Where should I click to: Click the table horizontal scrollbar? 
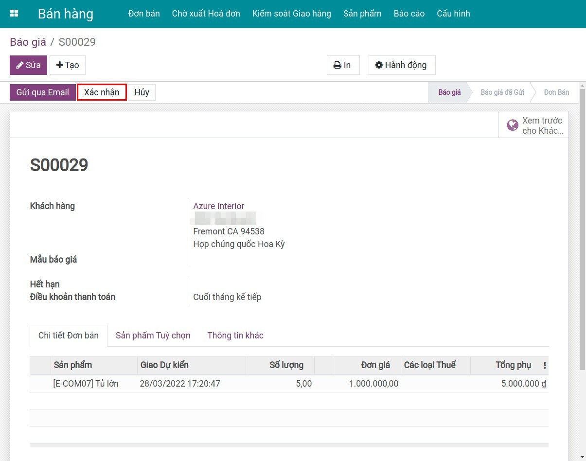coord(289,445)
